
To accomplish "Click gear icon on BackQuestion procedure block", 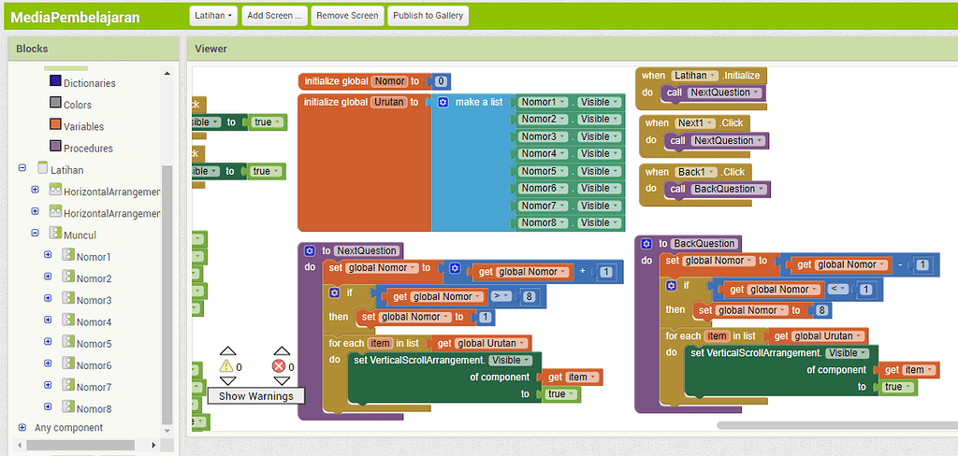I will pyautogui.click(x=646, y=243).
